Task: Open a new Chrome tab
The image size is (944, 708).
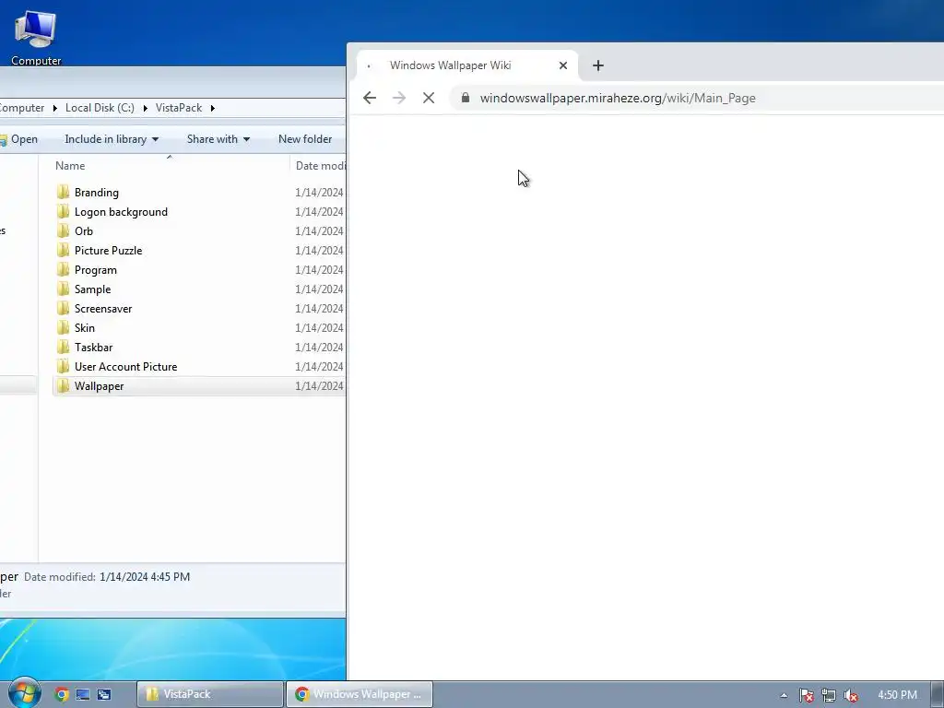Action: [x=597, y=65]
